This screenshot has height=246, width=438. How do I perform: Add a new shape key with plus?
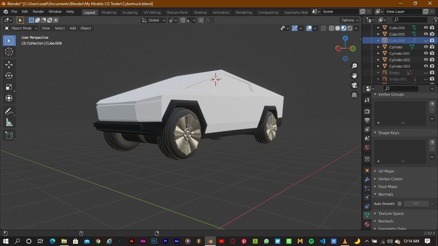coord(432,142)
